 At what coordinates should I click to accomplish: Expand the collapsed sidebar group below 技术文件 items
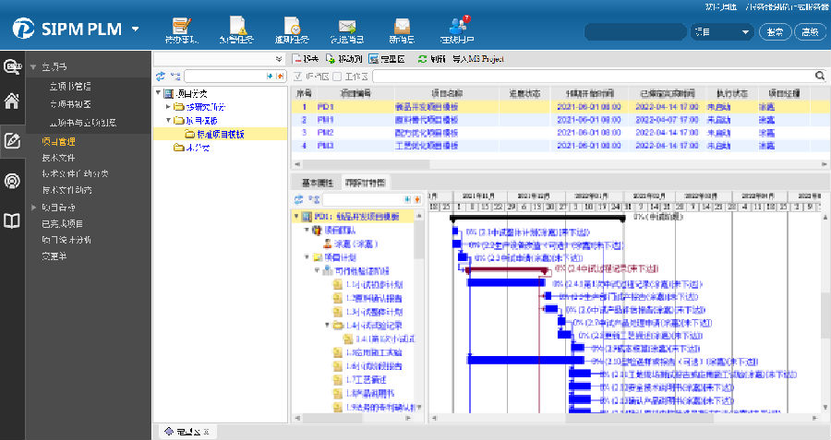pyautogui.click(x=33, y=208)
